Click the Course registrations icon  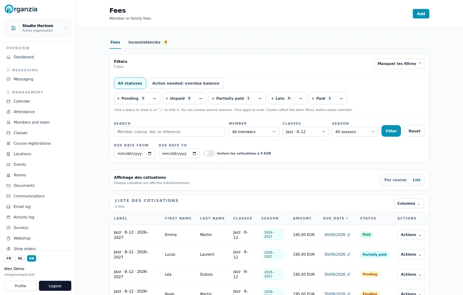coord(8,143)
